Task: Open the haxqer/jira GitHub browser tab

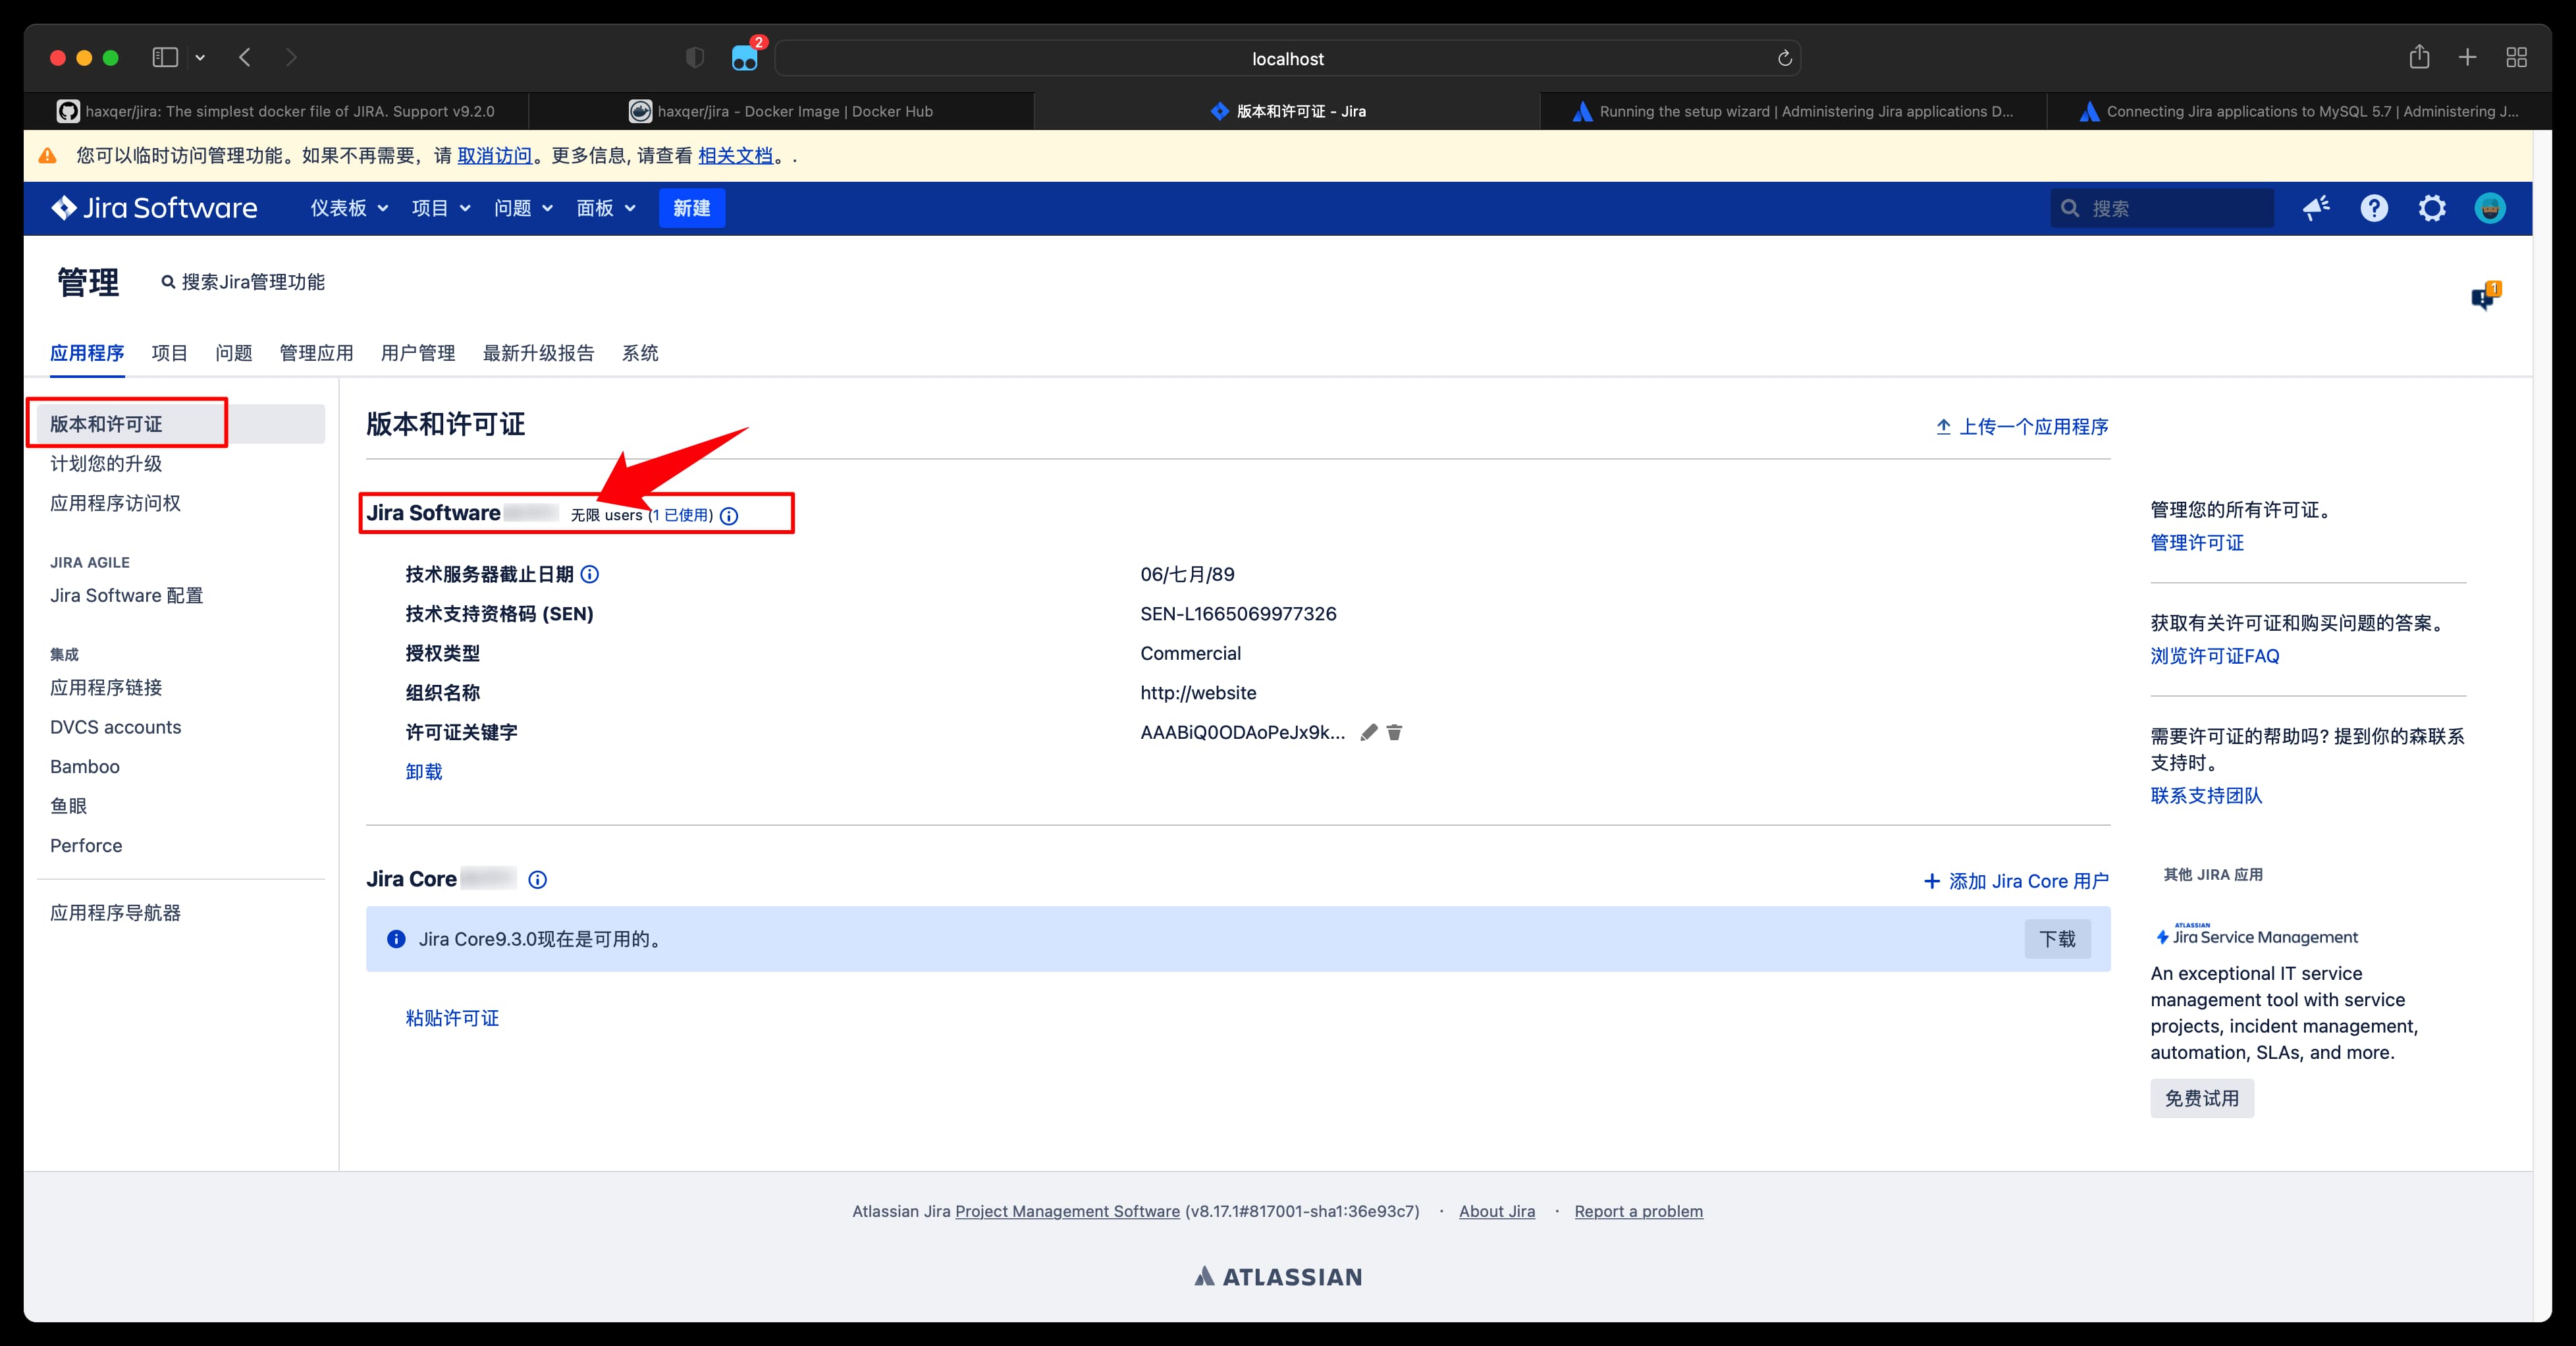Action: click(x=276, y=111)
